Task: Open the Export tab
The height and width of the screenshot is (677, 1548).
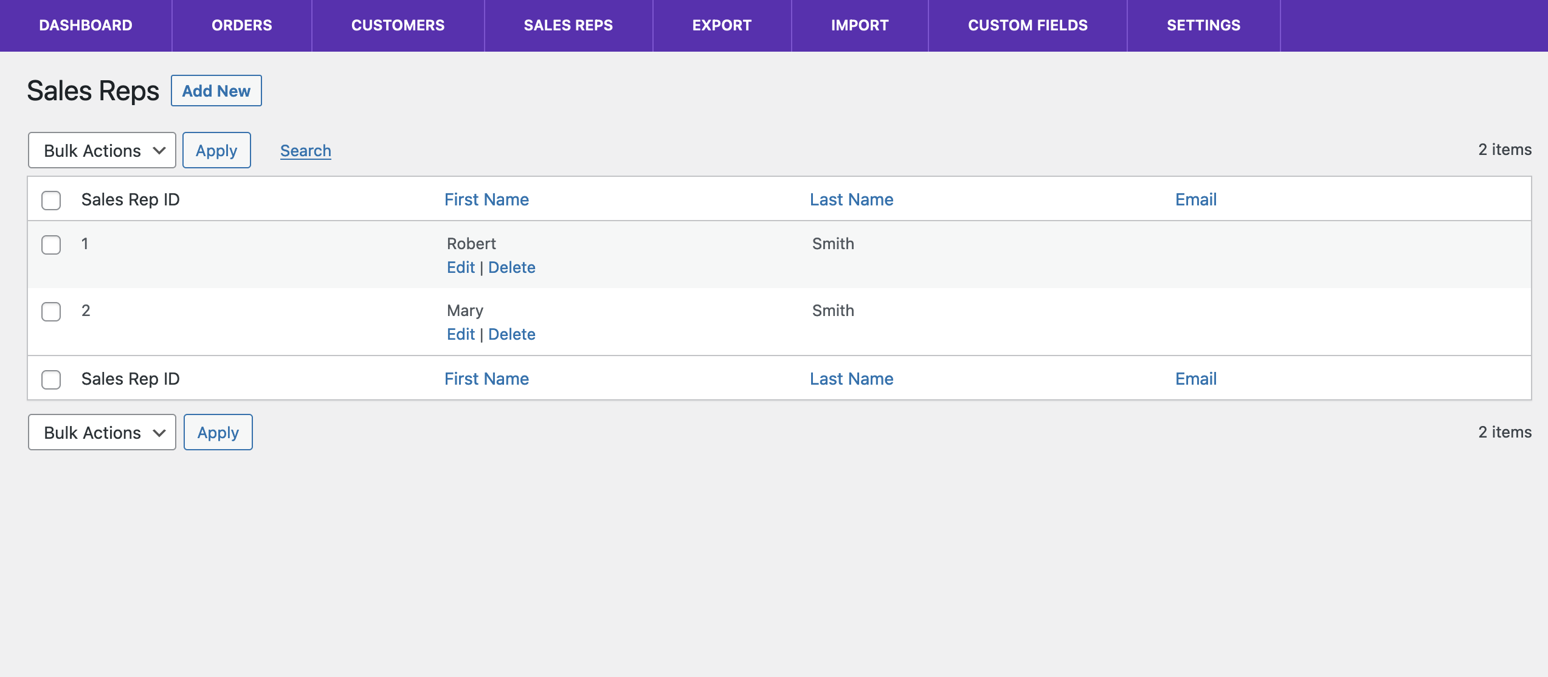Action: tap(722, 26)
